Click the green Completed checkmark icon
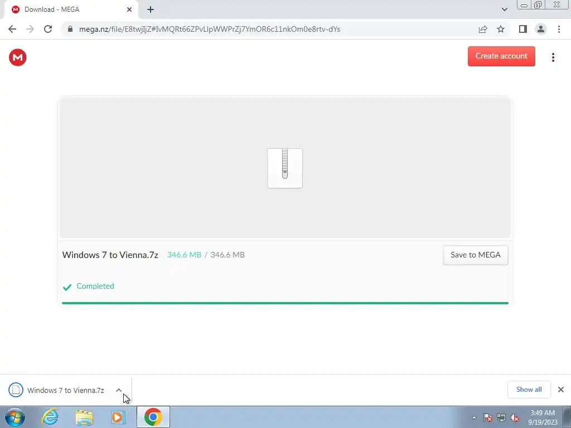Image resolution: width=571 pixels, height=428 pixels. tap(67, 287)
